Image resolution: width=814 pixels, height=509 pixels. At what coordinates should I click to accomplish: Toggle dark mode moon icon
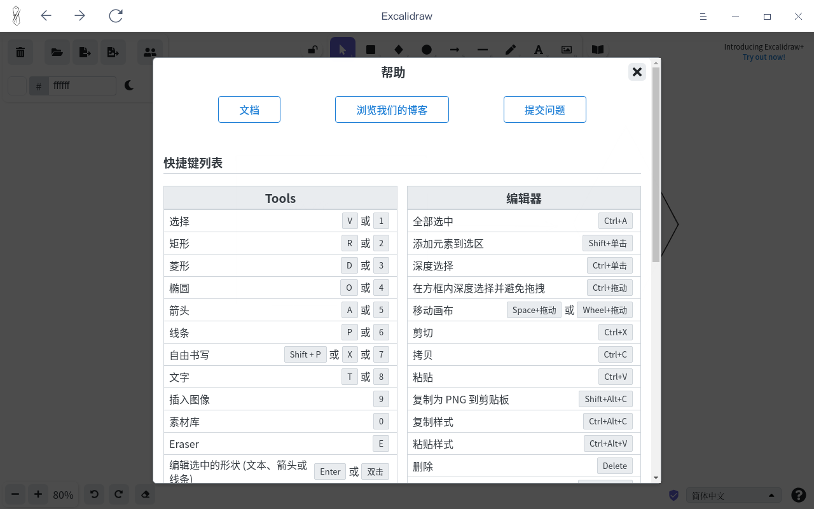point(129,85)
